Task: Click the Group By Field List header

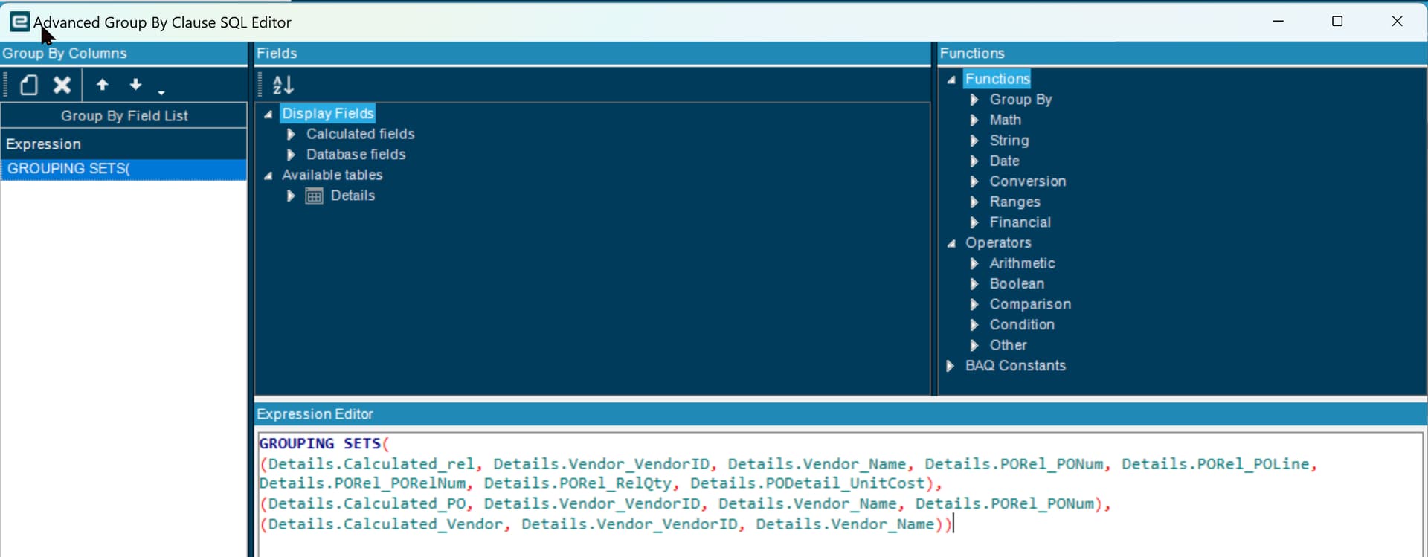Action: tap(123, 116)
